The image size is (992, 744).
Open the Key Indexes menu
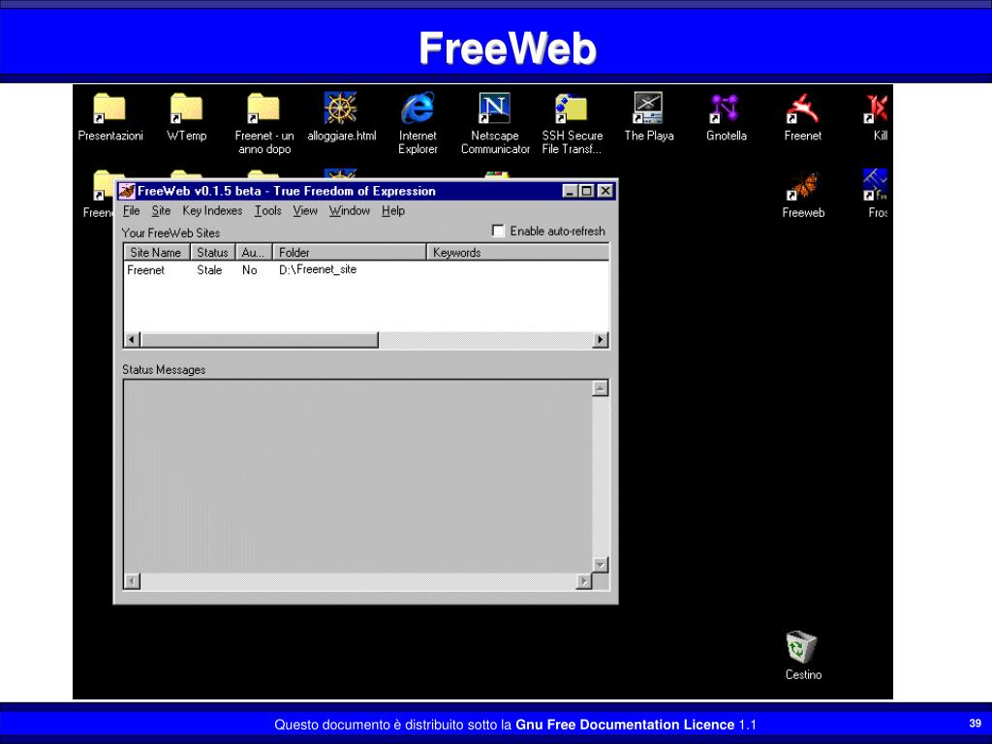click(x=212, y=210)
